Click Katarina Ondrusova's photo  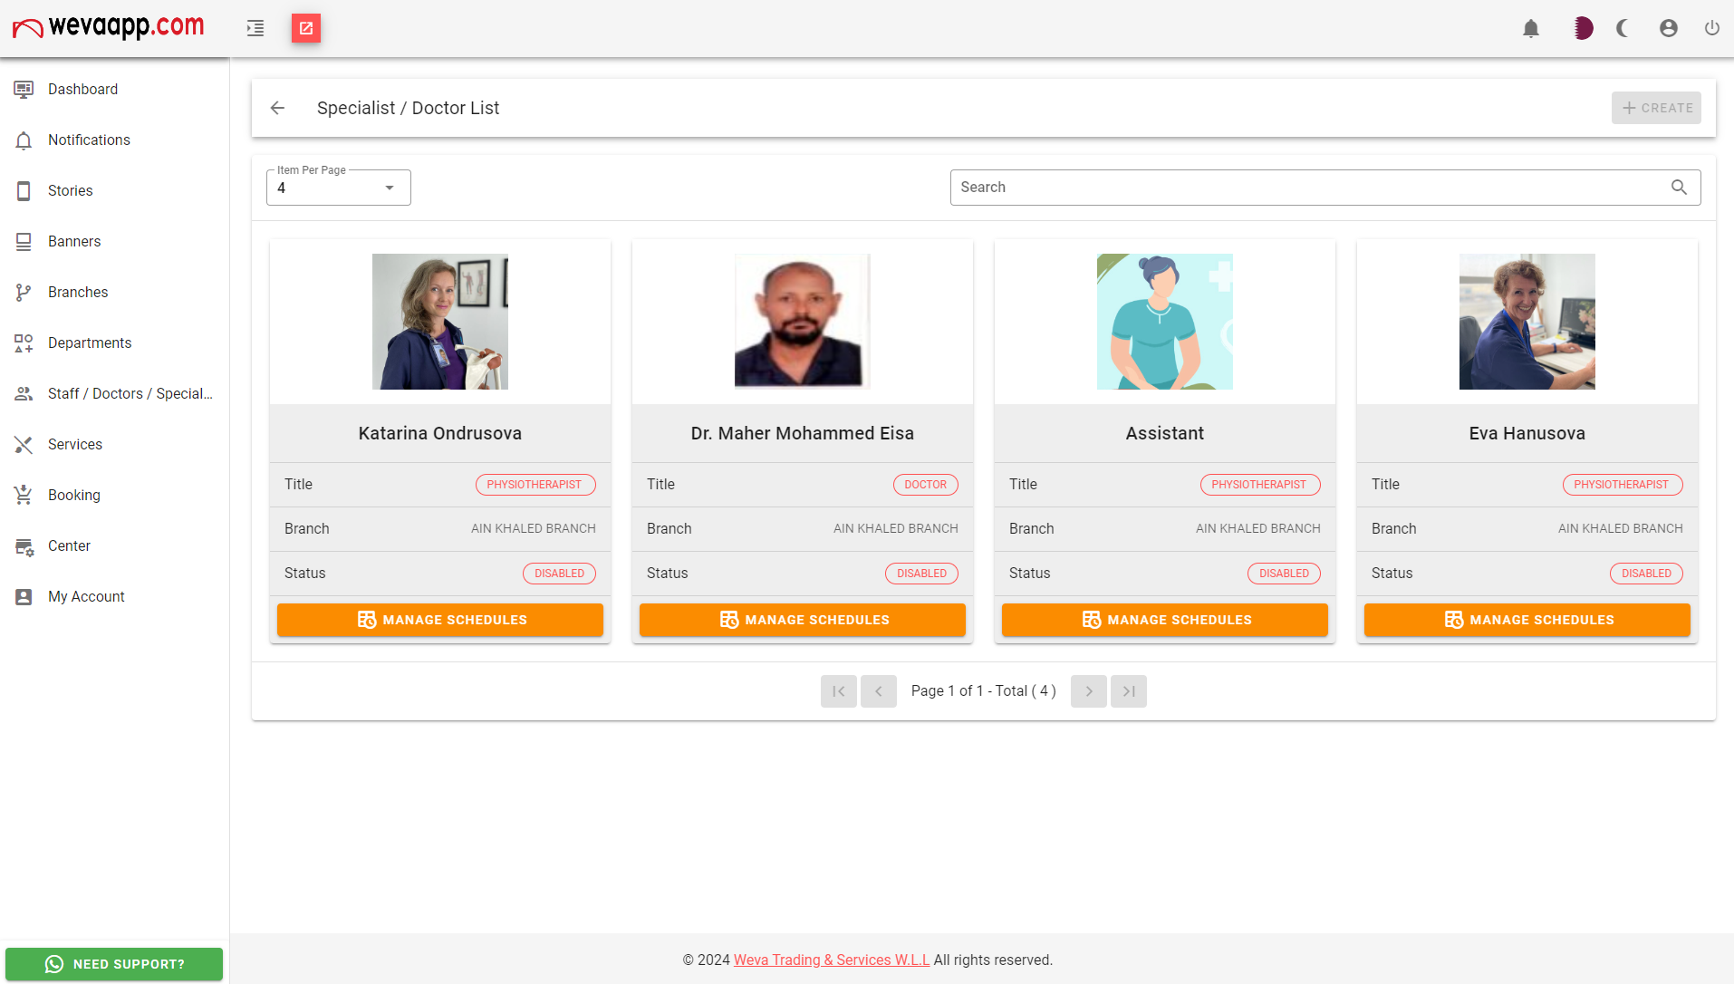coord(440,322)
